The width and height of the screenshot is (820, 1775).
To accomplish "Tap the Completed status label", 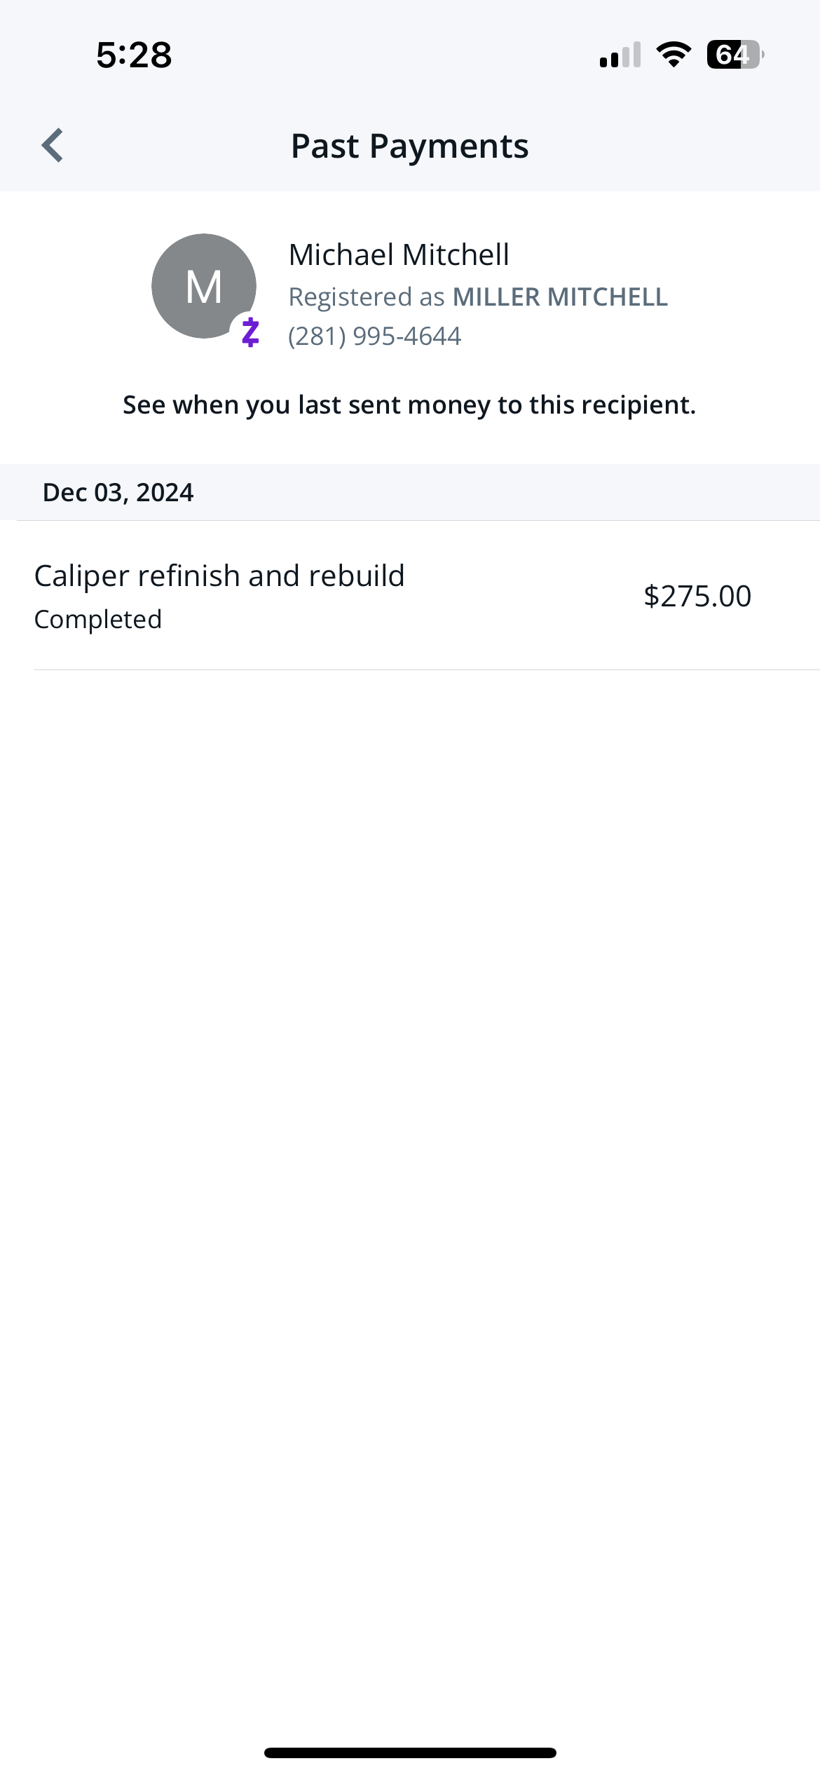I will pyautogui.click(x=98, y=620).
